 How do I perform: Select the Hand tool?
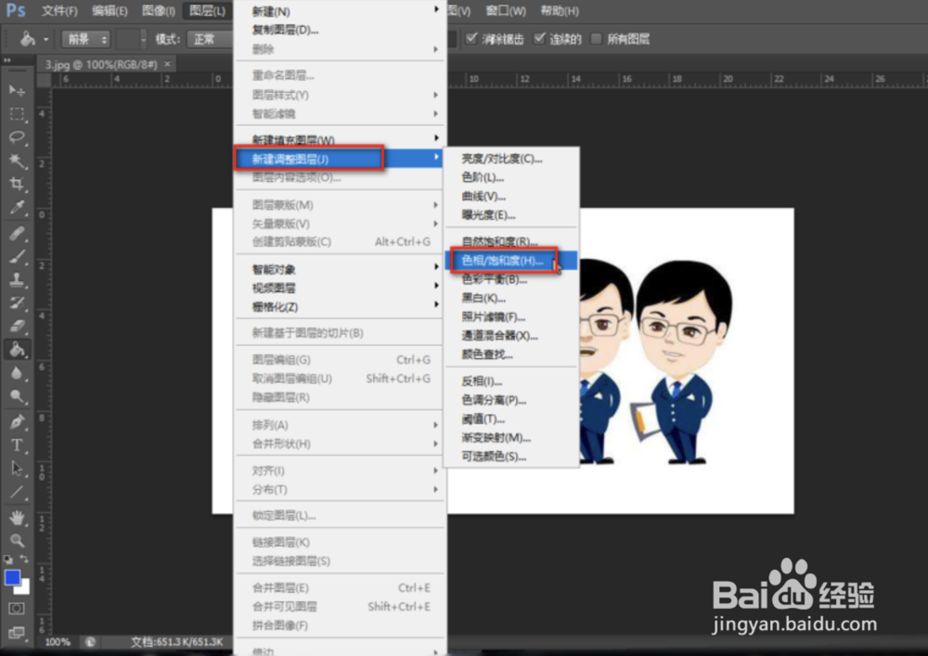click(x=17, y=518)
